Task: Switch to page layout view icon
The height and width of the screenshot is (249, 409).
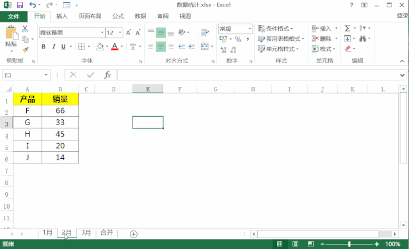Action: pyautogui.click(x=295, y=244)
